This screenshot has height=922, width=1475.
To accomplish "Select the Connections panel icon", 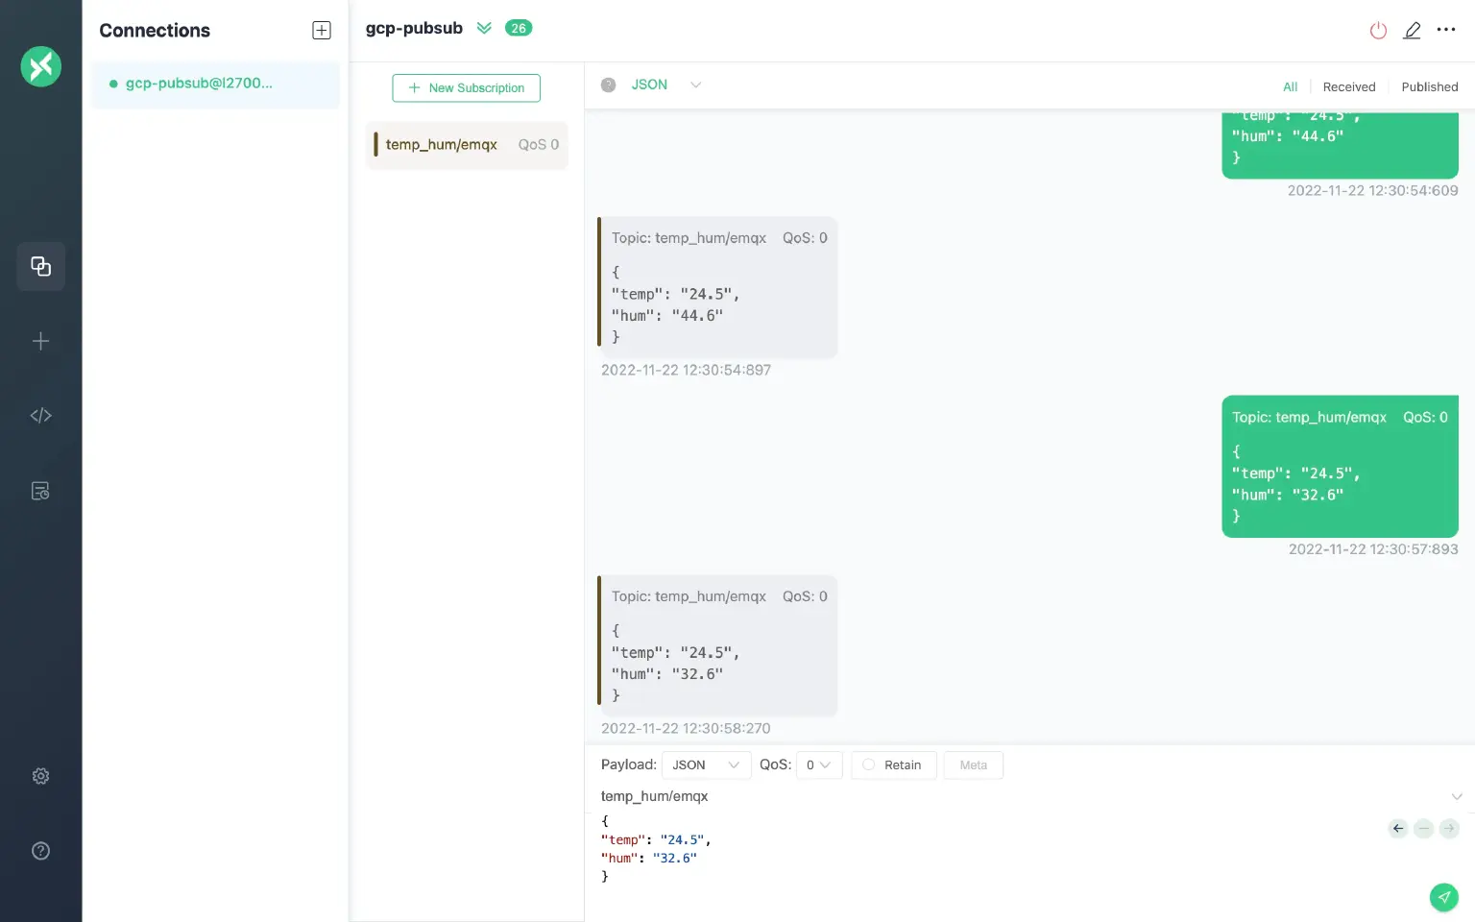I will pyautogui.click(x=40, y=266).
